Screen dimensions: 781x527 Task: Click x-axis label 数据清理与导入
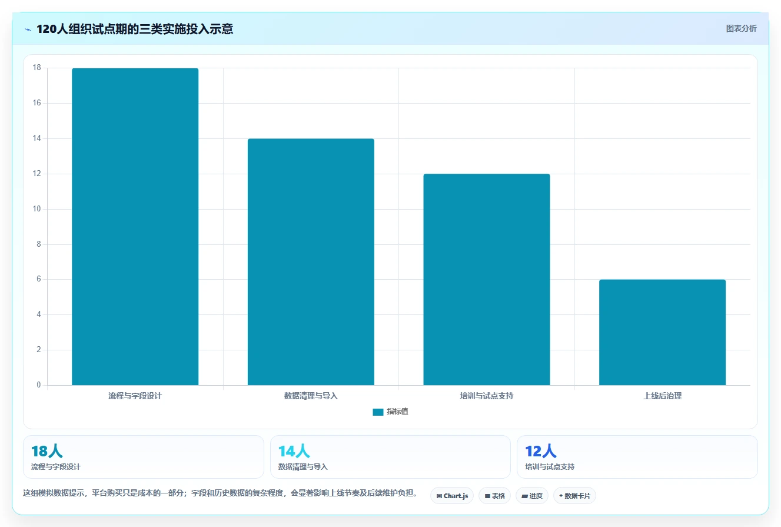click(x=311, y=396)
